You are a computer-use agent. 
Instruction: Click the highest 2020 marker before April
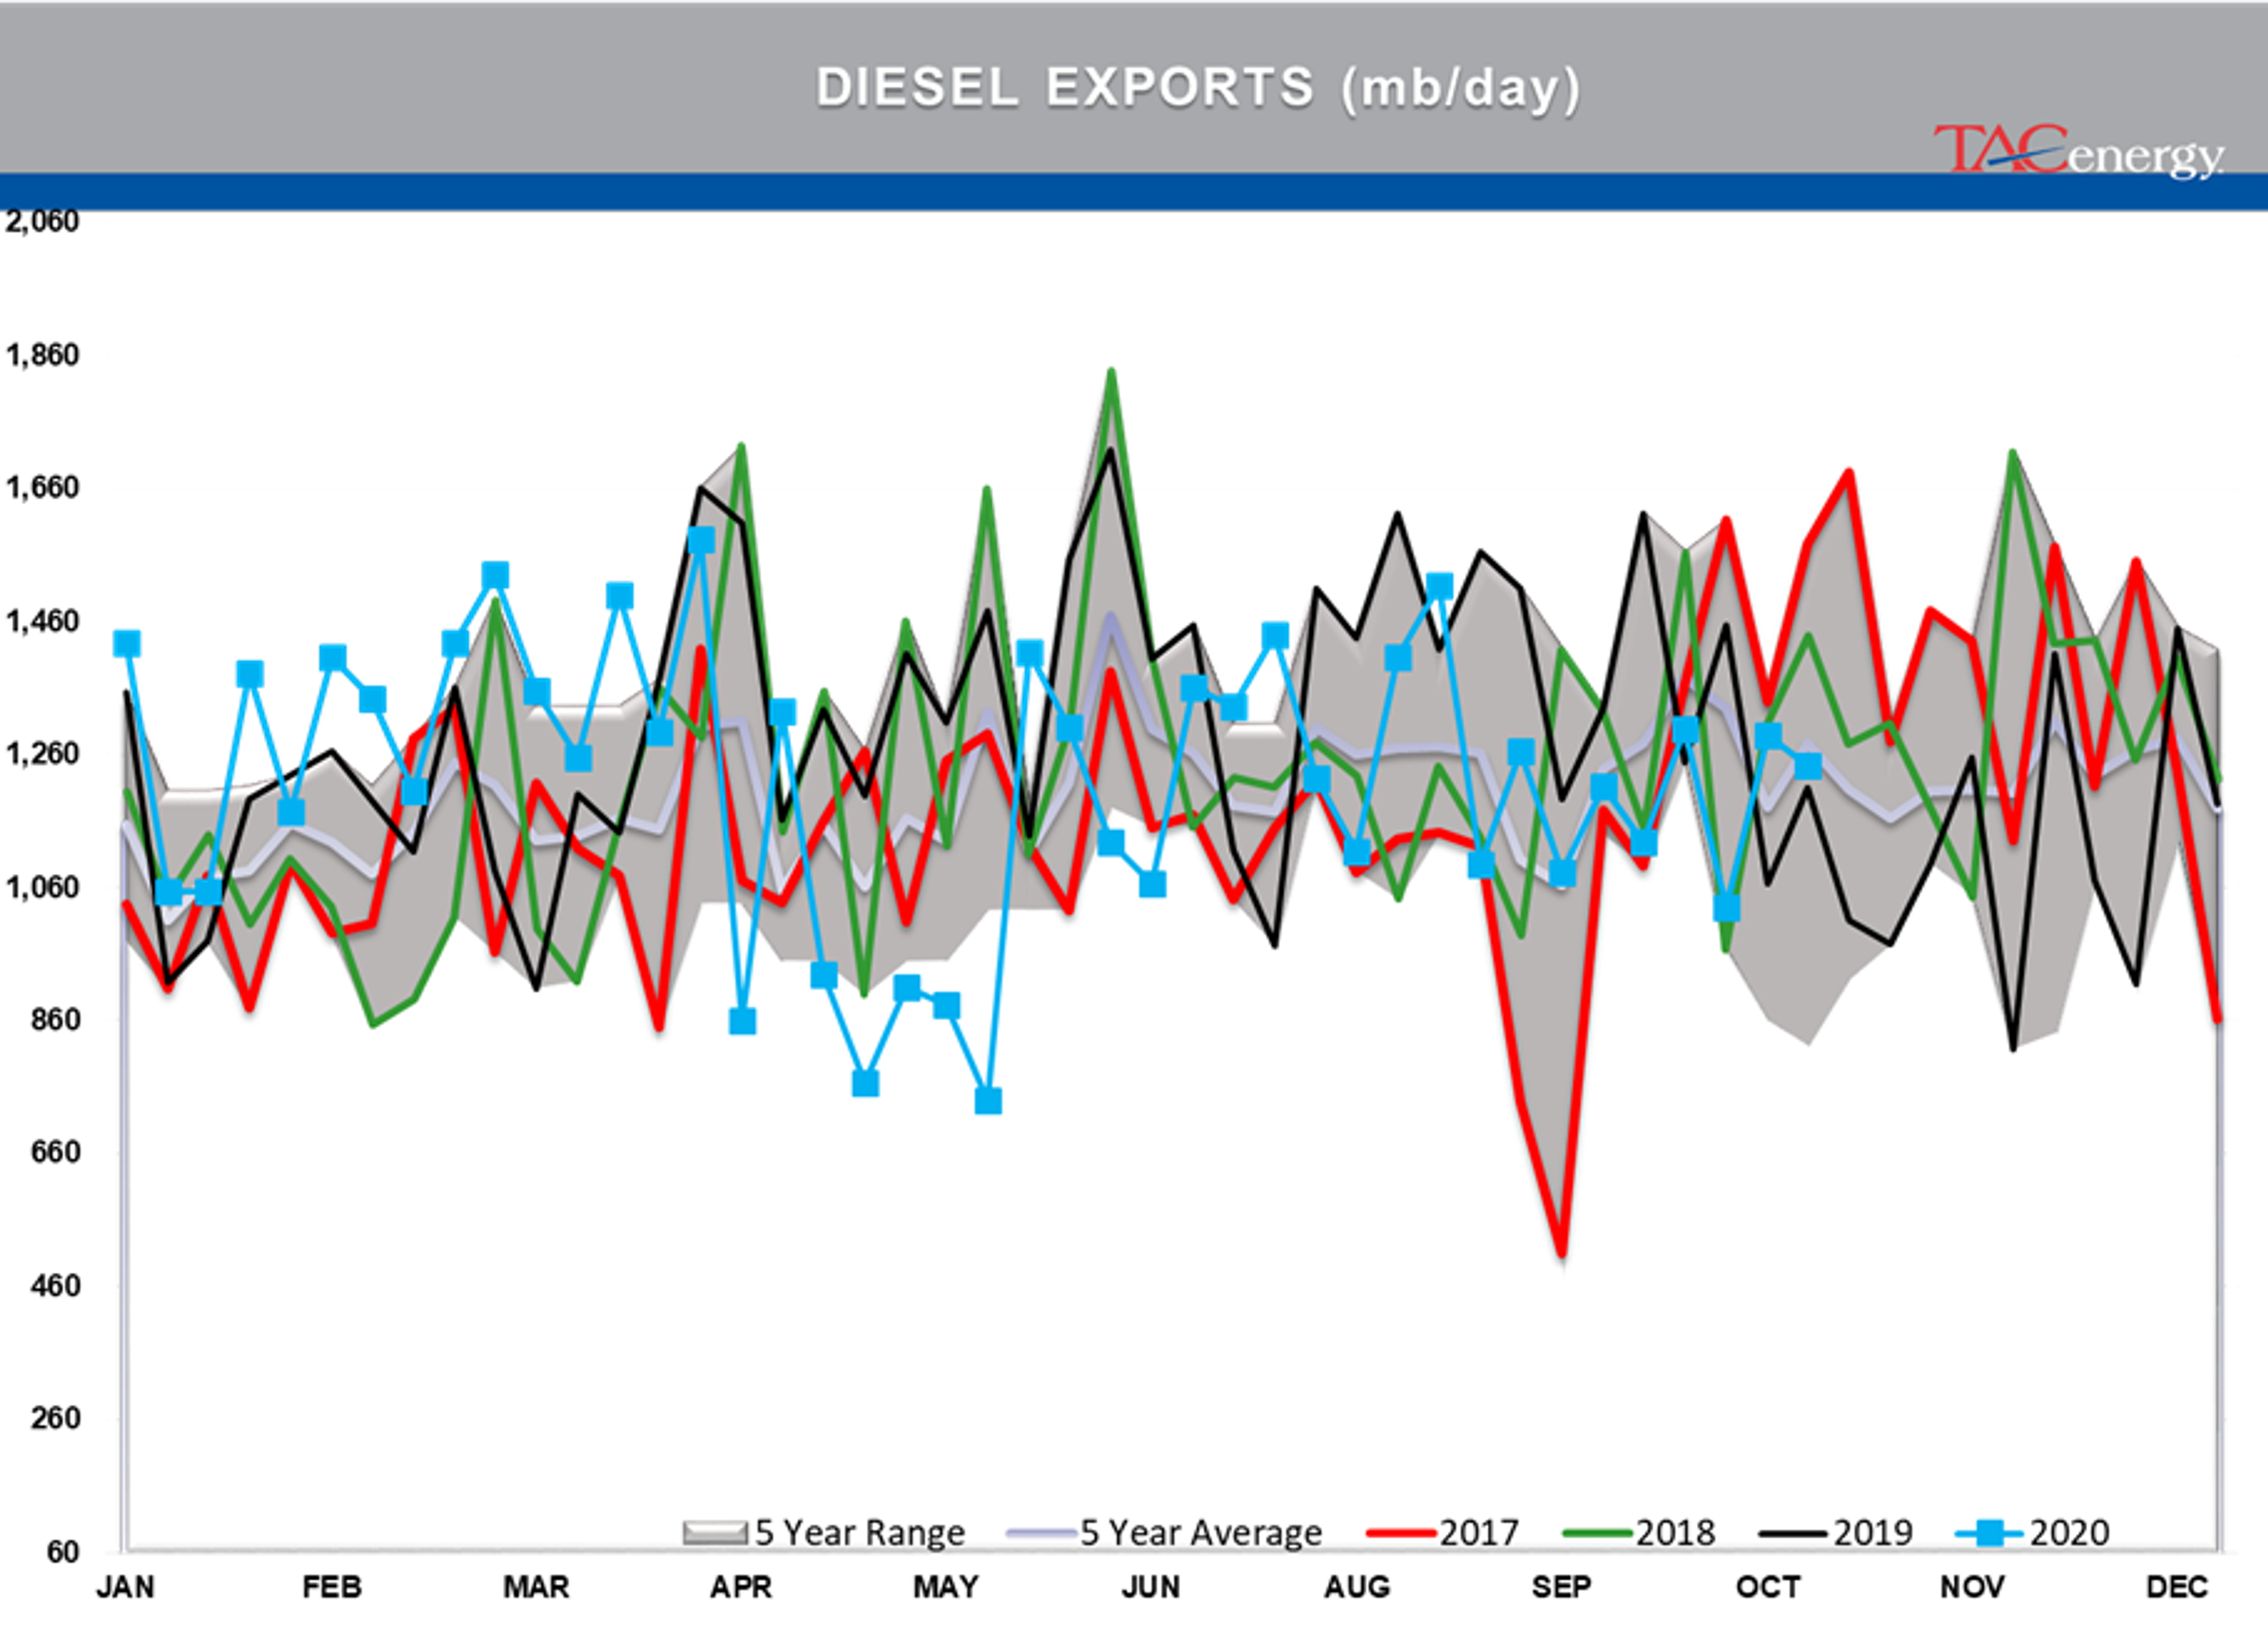click(x=701, y=541)
